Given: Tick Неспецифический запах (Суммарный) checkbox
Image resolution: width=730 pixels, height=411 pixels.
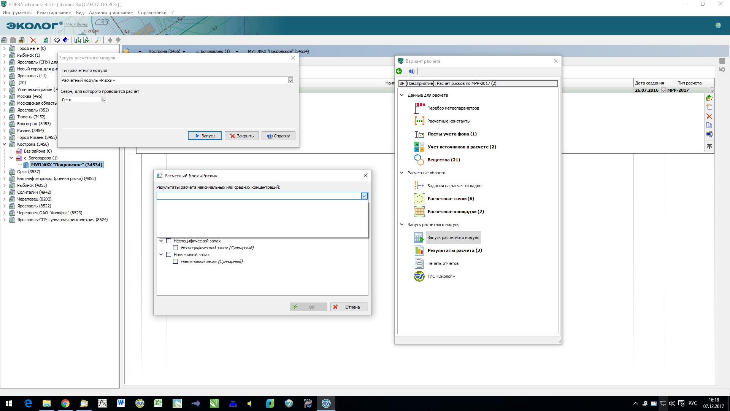Looking at the screenshot, I should click(176, 248).
